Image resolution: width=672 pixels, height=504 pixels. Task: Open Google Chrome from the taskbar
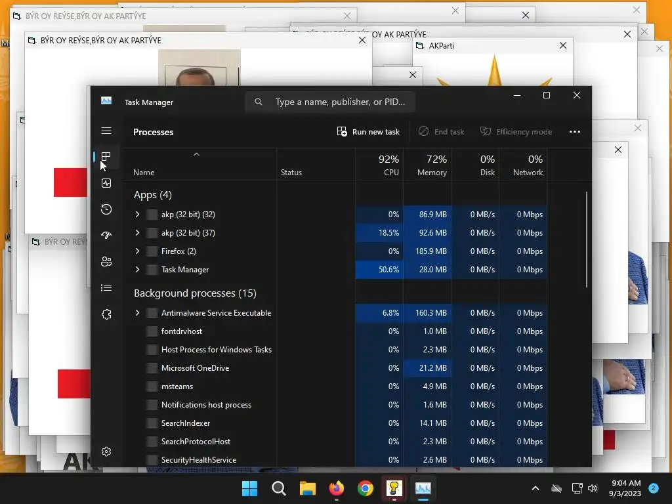[x=366, y=488]
